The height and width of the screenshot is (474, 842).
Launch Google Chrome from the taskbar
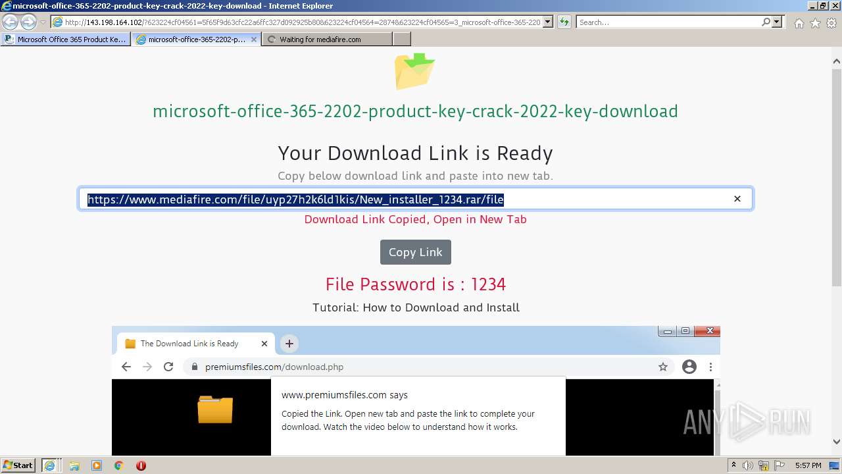click(118, 465)
